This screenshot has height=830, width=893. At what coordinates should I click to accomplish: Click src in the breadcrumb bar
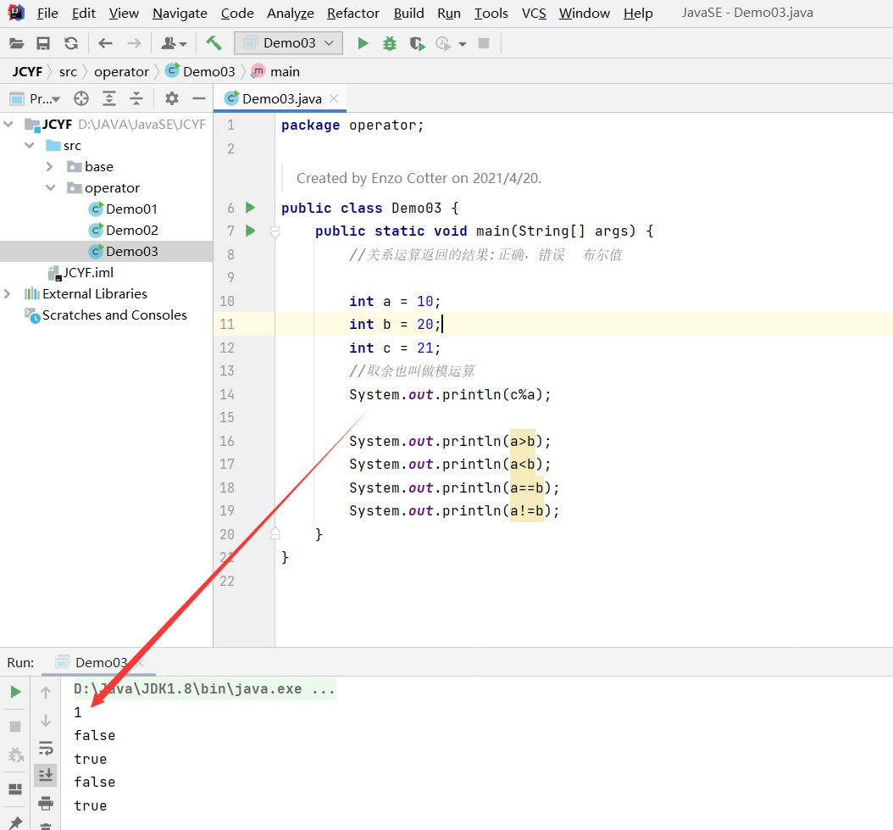68,72
